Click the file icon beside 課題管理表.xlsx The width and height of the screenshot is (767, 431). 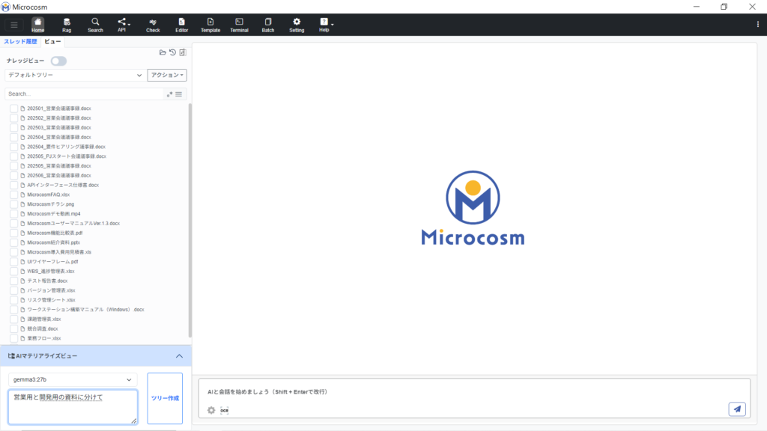22,319
